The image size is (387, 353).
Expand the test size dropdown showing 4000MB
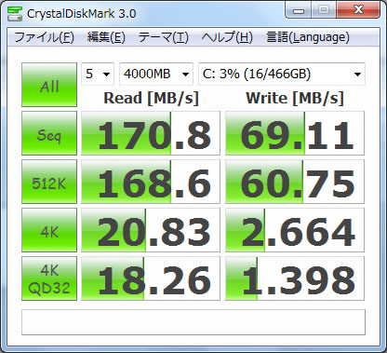[x=156, y=74]
